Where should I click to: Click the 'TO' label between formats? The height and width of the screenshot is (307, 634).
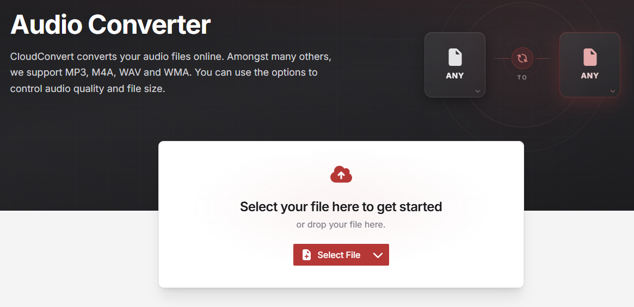[522, 77]
